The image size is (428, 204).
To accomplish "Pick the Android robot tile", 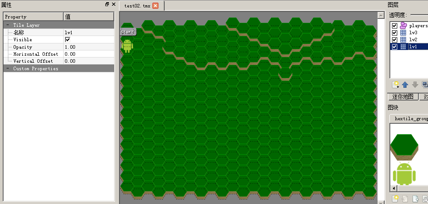I will click(x=404, y=173).
